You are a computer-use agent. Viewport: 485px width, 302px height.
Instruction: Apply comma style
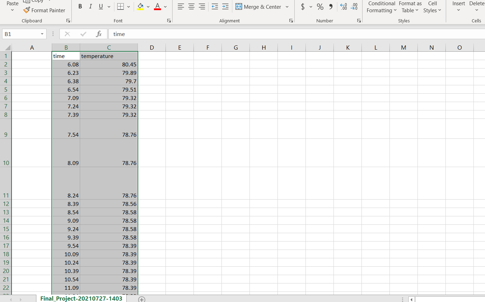pyautogui.click(x=331, y=7)
